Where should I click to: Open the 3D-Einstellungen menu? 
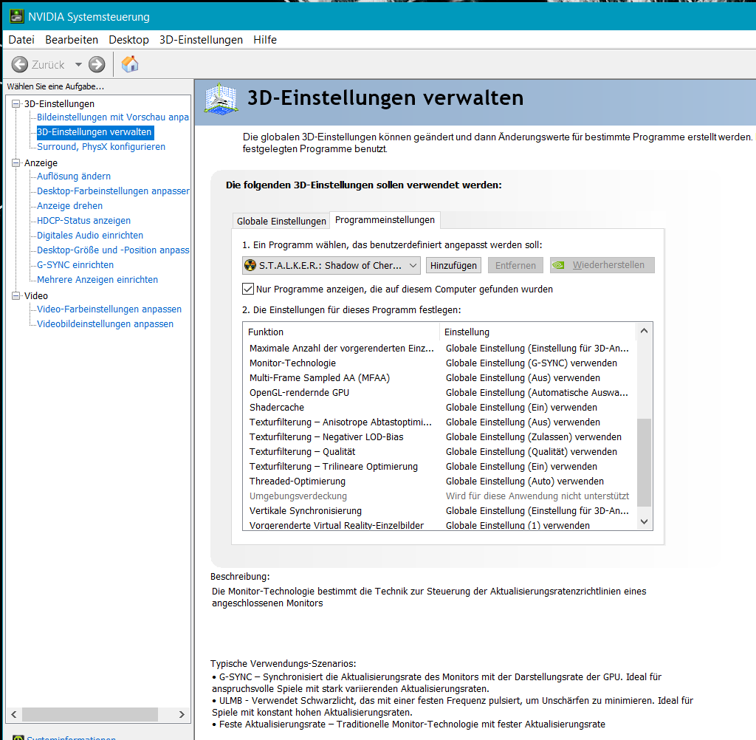[201, 40]
